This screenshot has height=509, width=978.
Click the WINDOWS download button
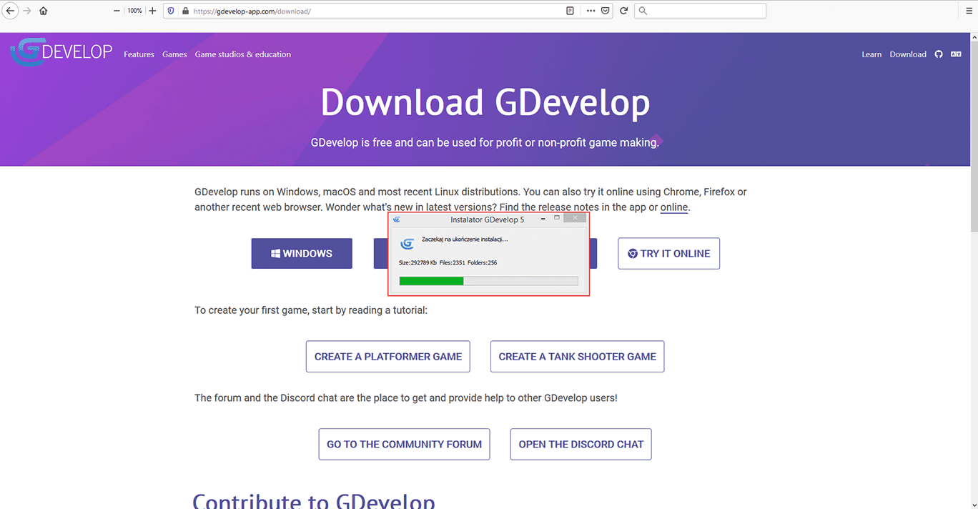pos(302,254)
